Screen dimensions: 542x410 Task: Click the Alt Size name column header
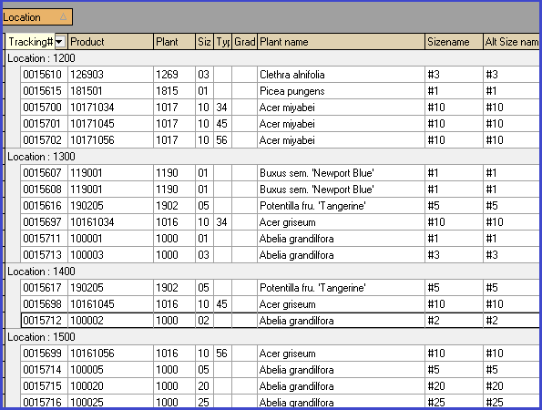pos(511,42)
